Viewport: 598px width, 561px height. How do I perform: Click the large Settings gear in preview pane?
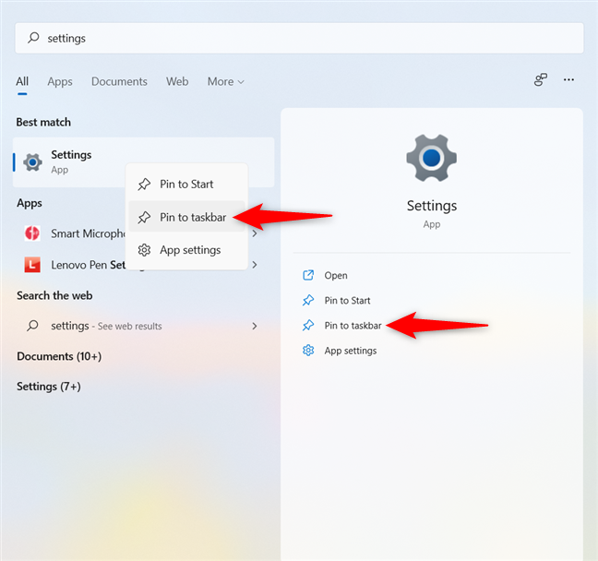click(431, 158)
